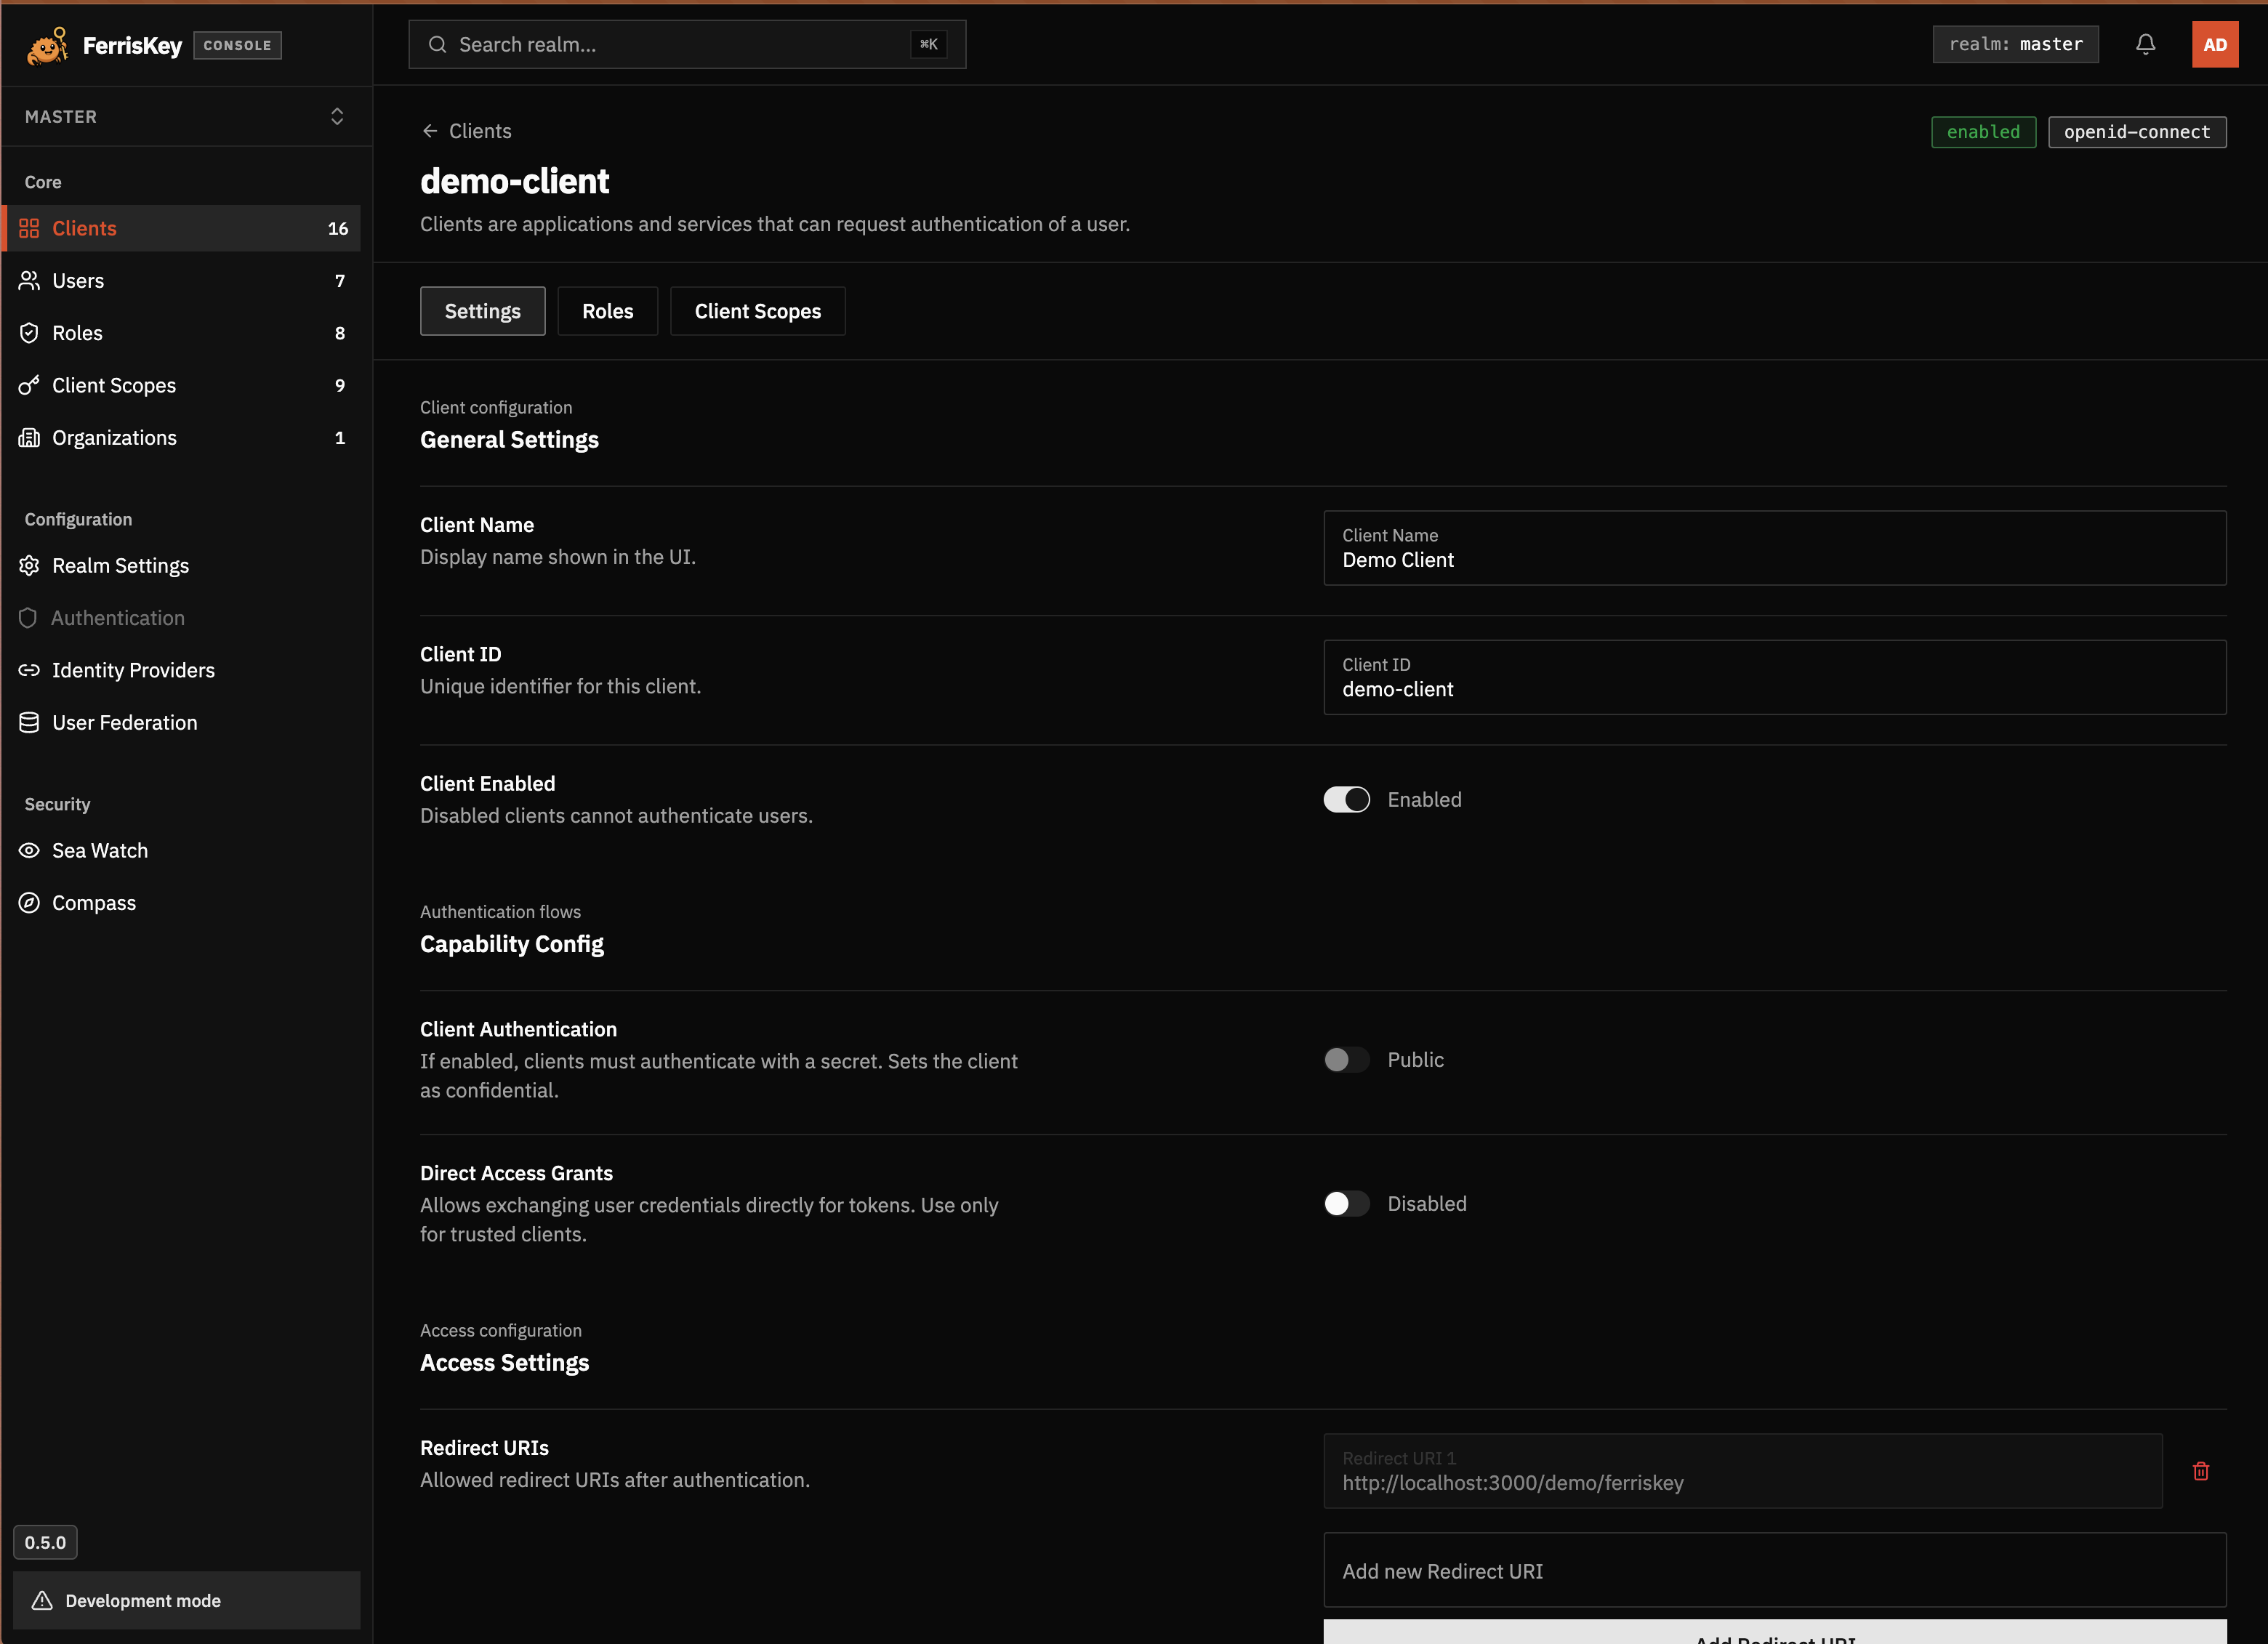Toggle the Client Enabled switch

click(x=1346, y=800)
